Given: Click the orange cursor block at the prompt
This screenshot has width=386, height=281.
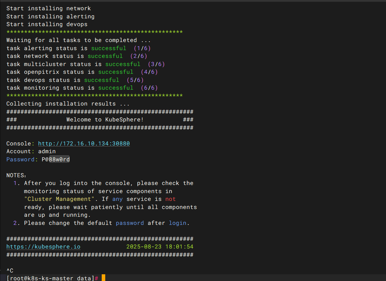Looking at the screenshot, I should click(x=103, y=278).
